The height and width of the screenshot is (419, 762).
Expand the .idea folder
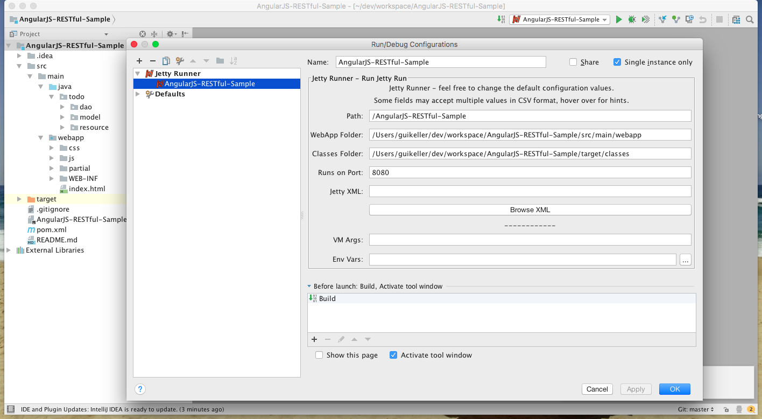tap(19, 55)
